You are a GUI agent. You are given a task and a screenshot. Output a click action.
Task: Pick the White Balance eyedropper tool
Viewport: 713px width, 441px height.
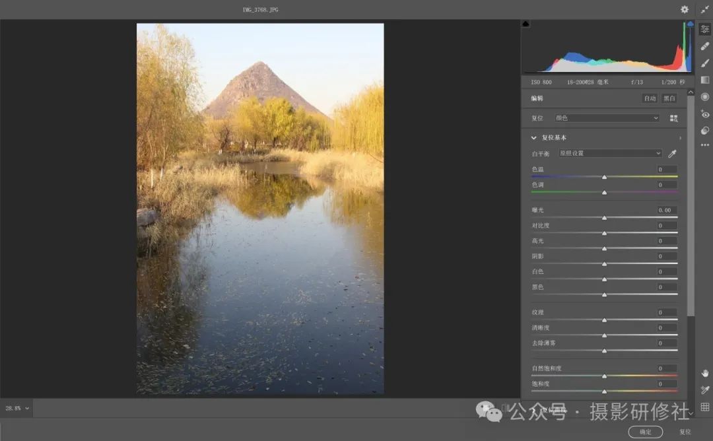(672, 154)
